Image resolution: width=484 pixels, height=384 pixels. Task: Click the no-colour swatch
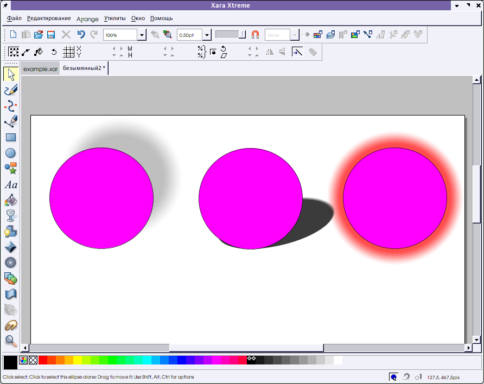point(33,360)
